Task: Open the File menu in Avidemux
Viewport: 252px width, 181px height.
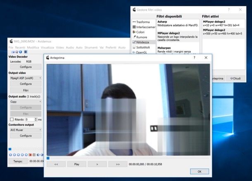Action: 11,48
